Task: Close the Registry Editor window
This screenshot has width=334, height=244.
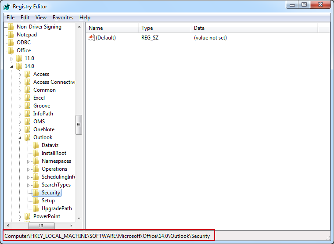Action: point(320,4)
